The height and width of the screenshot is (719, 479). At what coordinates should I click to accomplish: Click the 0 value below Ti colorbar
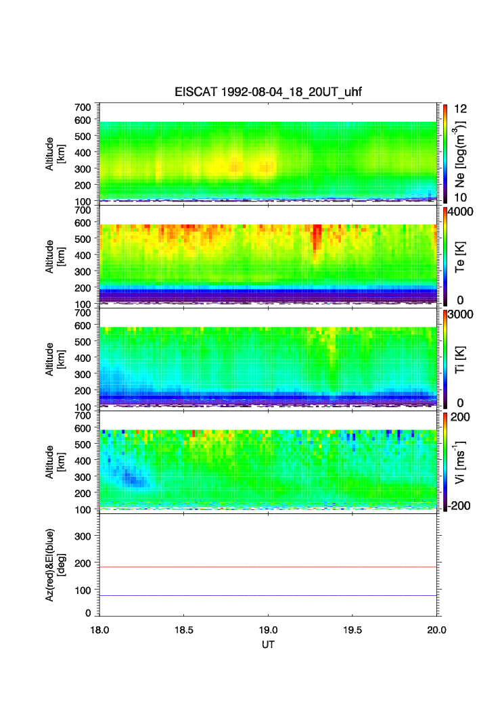click(x=460, y=403)
